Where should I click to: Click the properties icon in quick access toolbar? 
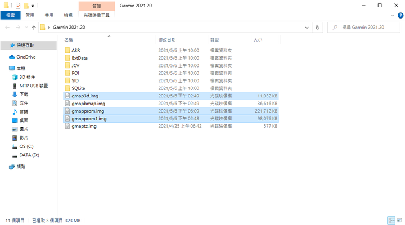pyautogui.click(x=18, y=6)
